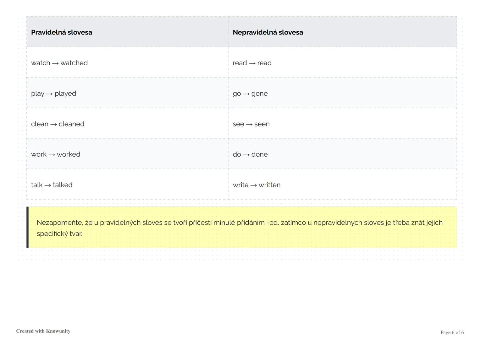The width and height of the screenshot is (480, 339).
Task: Click the 'clean → cleaned' cell
Action: tap(58, 124)
